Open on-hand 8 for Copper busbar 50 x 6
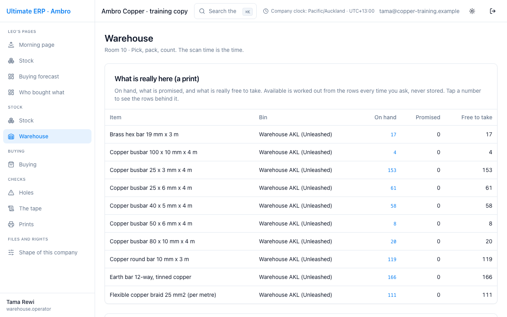 395,224
